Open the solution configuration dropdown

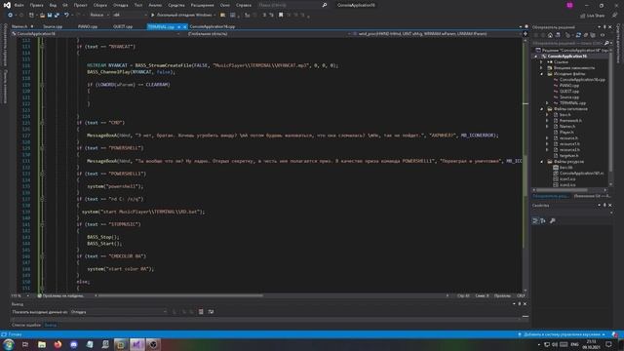(99, 16)
